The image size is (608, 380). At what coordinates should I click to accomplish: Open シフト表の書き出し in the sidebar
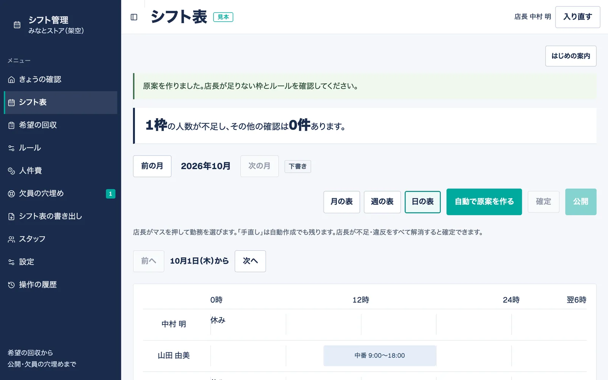tap(60, 217)
